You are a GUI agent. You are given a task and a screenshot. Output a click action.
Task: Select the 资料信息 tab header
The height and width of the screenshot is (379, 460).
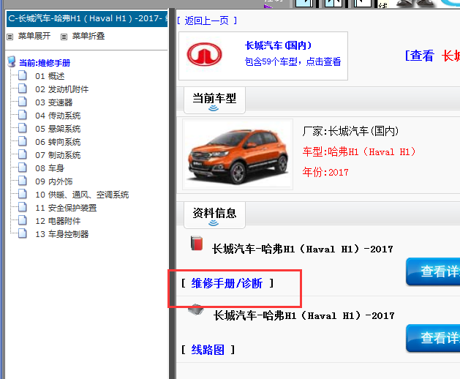[x=214, y=215]
